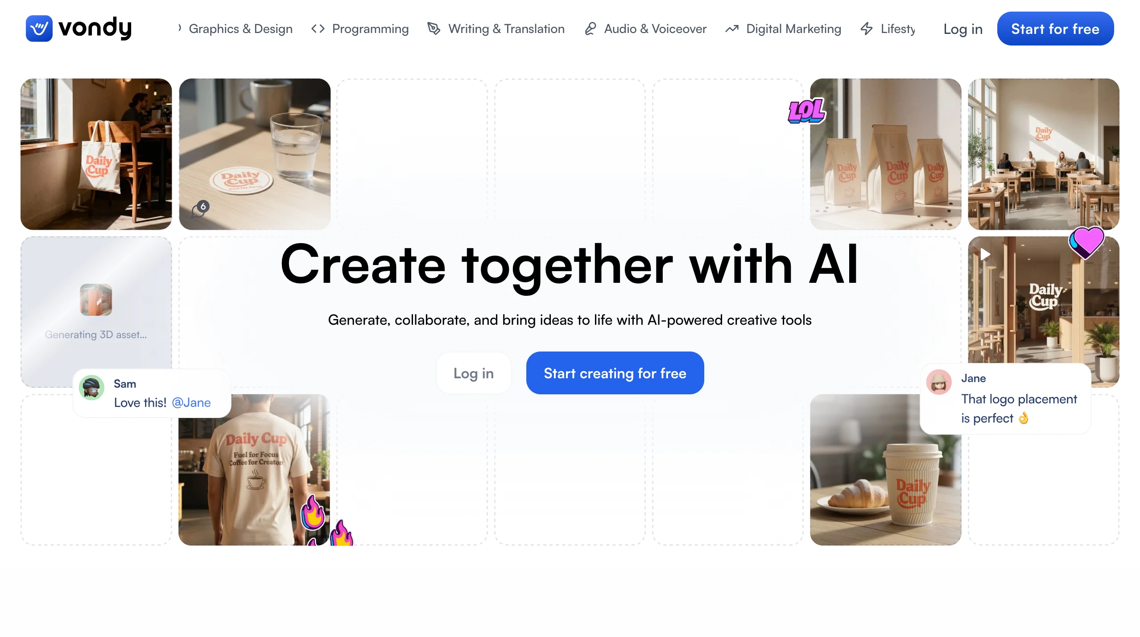Click the Digital Marketing trend arrow icon
Screen dimensions: 1140x637
tap(732, 29)
